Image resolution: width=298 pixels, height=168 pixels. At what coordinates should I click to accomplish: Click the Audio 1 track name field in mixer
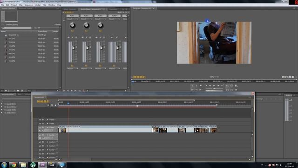click(x=73, y=16)
